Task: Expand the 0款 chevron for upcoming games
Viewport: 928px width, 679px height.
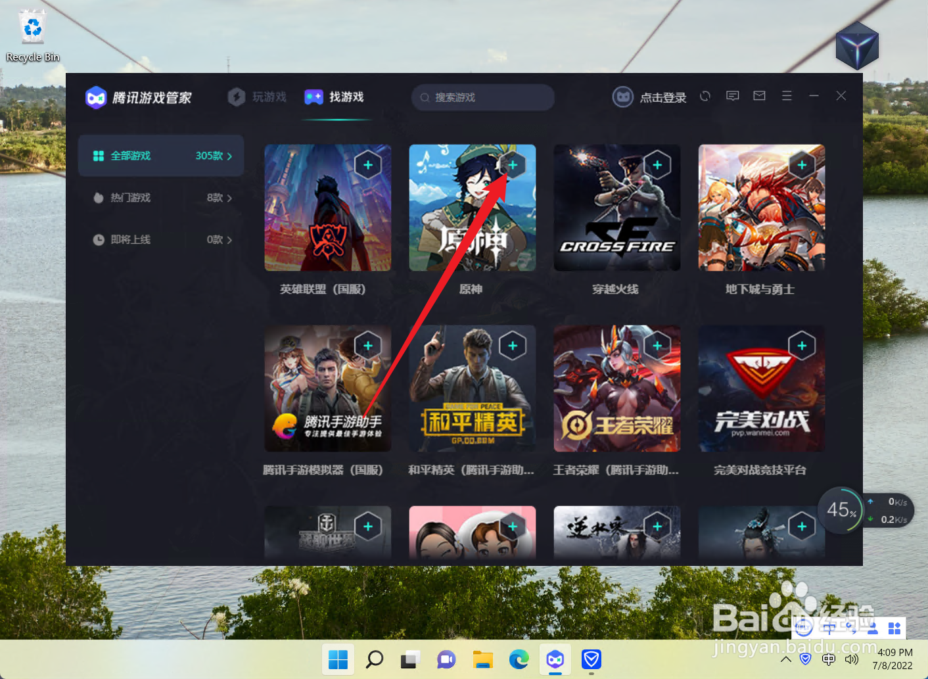Action: (x=229, y=241)
